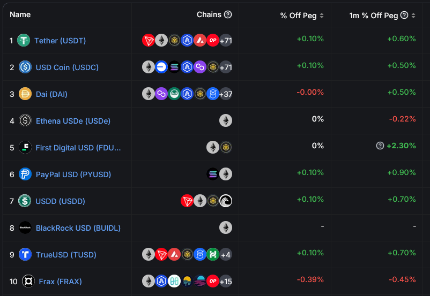Open the USDD (USDD) link
The width and height of the screenshot is (430, 296).
point(61,201)
